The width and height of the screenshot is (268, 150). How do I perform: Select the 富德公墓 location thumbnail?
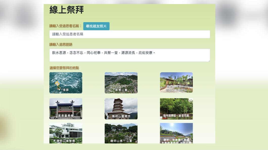click(121, 83)
